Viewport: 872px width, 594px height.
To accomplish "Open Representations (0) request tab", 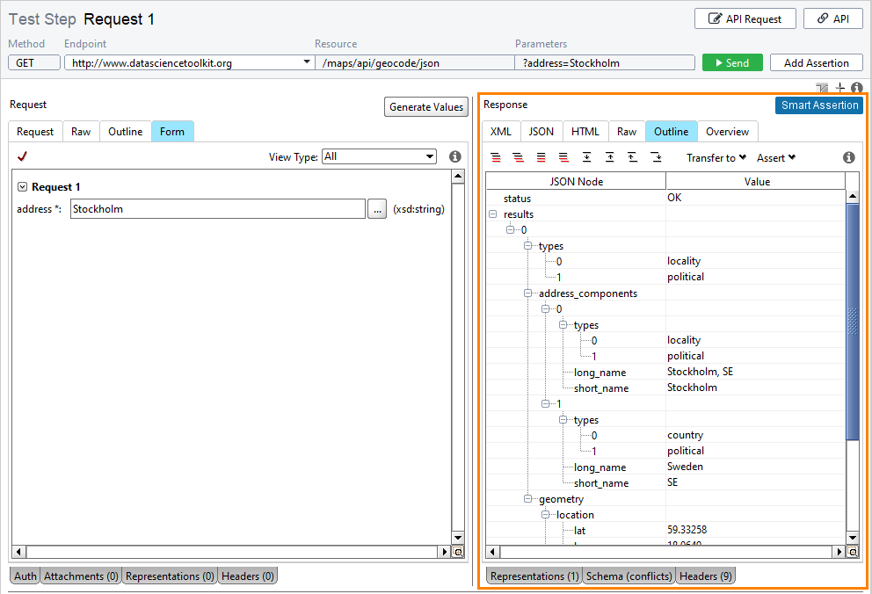I will 170,576.
